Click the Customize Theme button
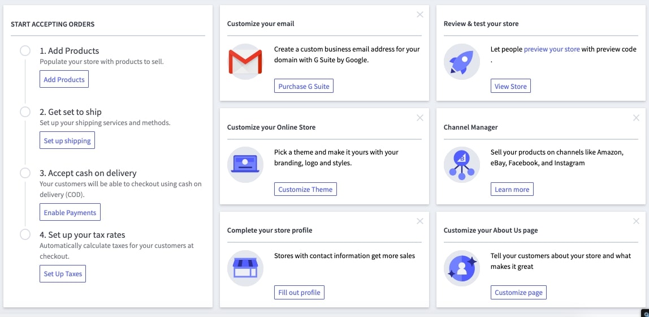 point(305,190)
